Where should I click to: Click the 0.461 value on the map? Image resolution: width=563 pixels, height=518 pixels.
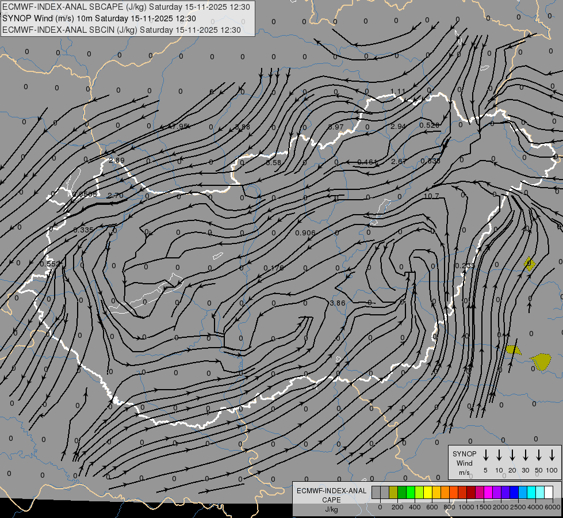coord(367,162)
